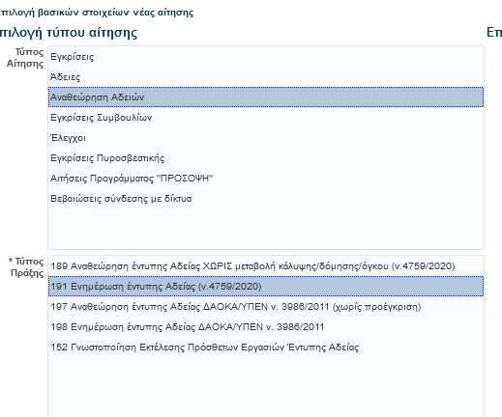The image size is (502, 417).
Task: Click 'Επιλογή βασικών στοιχείων νέας αίτησης' title
Action: [x=96, y=13]
